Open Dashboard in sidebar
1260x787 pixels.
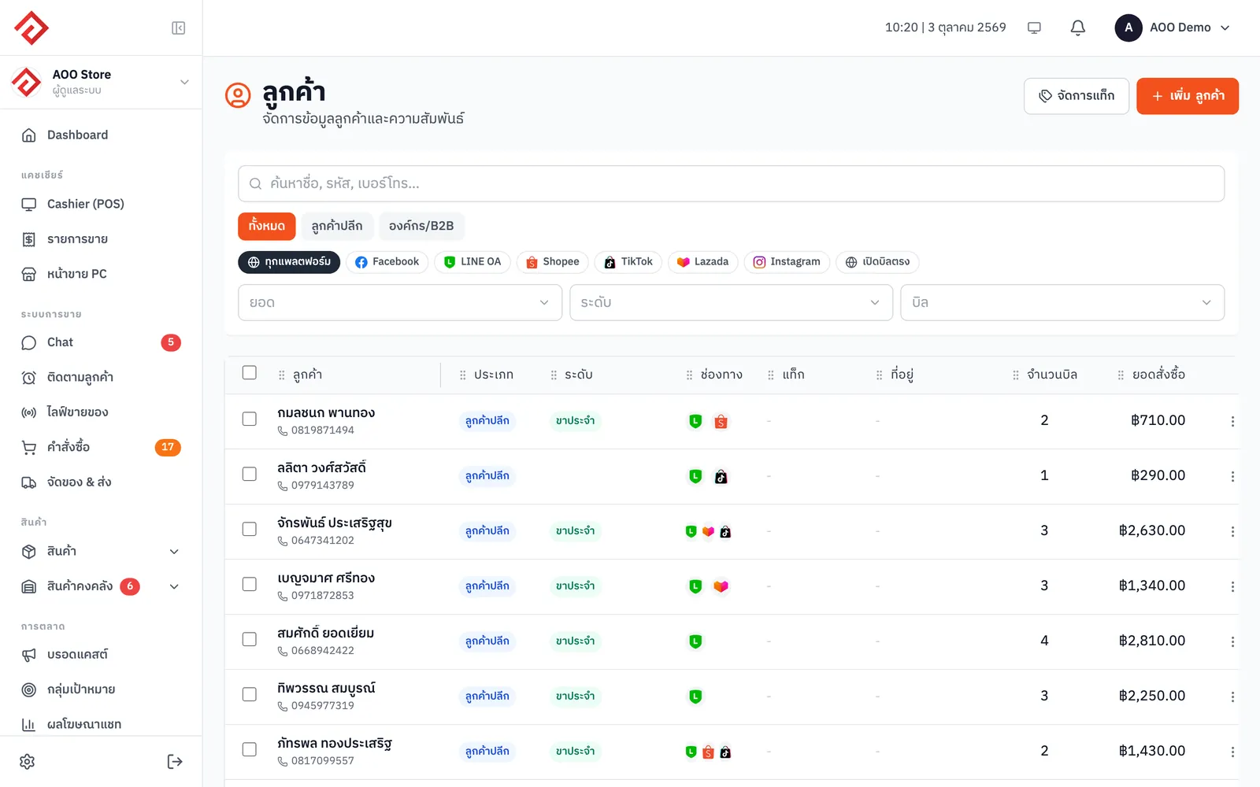[101, 135]
